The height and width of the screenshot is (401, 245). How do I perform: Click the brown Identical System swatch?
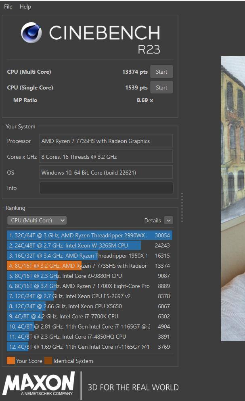(48, 361)
